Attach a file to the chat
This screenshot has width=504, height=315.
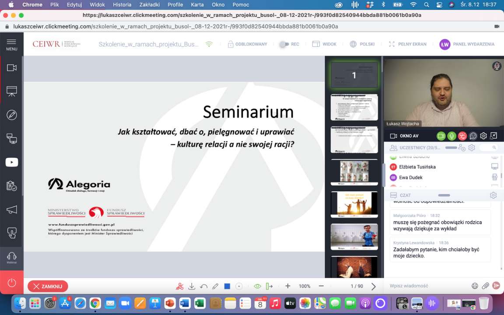pos(485,286)
